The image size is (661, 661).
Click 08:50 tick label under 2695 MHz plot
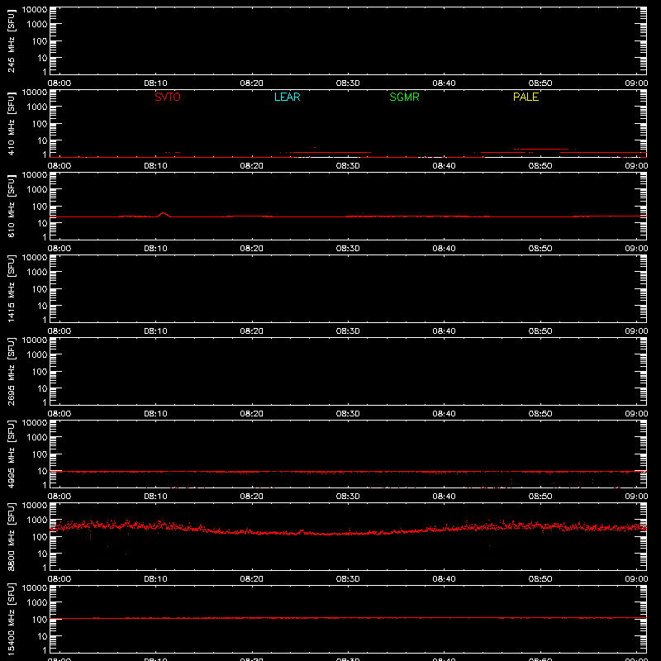540,414
